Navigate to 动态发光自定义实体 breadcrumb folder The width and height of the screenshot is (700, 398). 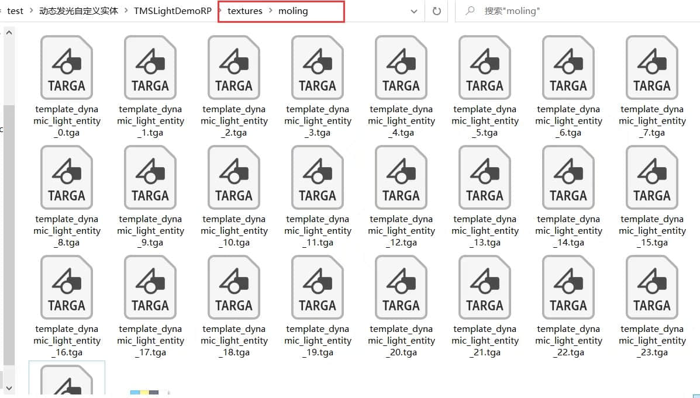point(78,11)
